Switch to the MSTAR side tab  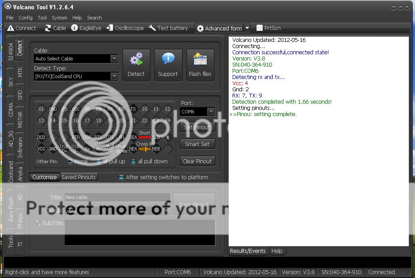point(20,120)
